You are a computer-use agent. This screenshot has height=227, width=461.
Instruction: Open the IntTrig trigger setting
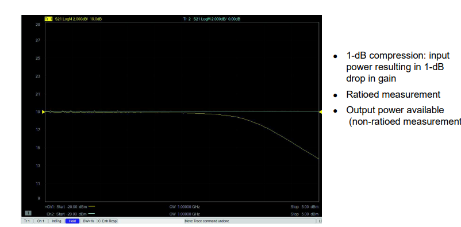point(56,221)
